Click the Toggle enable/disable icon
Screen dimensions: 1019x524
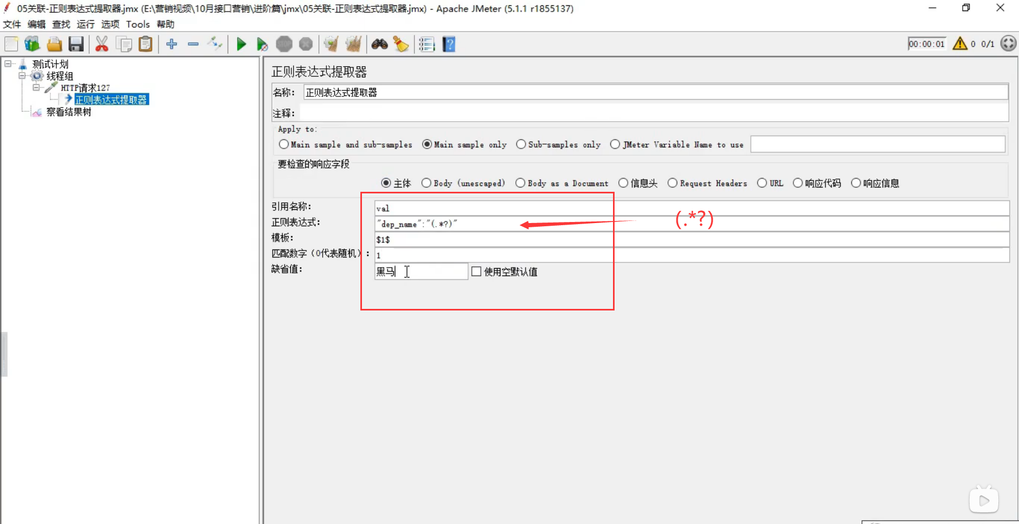click(215, 43)
